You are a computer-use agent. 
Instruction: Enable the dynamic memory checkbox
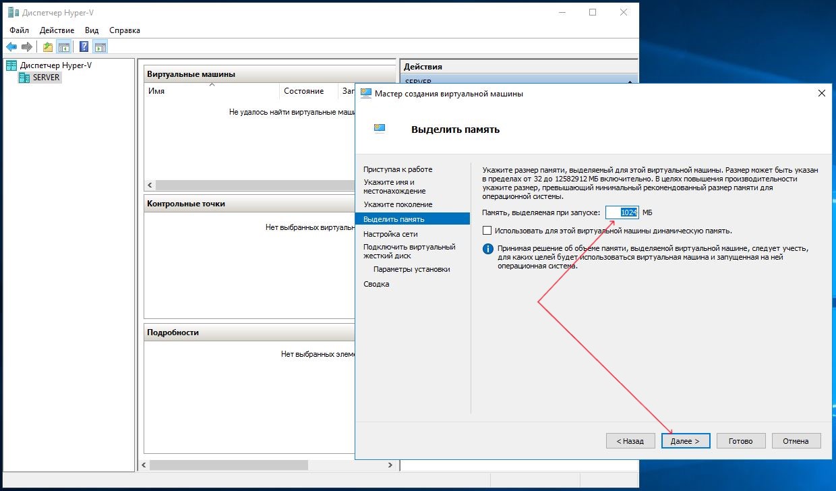pyautogui.click(x=487, y=231)
